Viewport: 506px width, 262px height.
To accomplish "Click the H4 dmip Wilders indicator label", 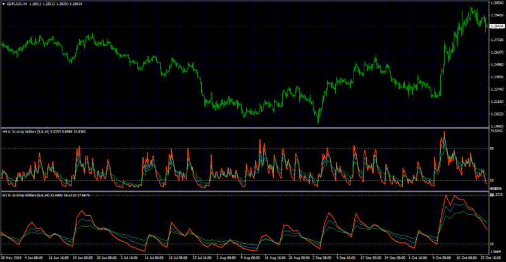I will click(44, 132).
